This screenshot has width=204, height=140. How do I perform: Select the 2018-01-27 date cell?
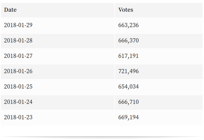(x=58, y=56)
